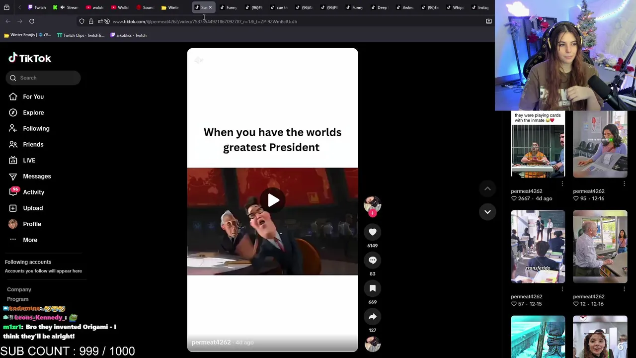Click the Explore compass icon
Image resolution: width=636 pixels, height=358 pixels.
click(13, 112)
